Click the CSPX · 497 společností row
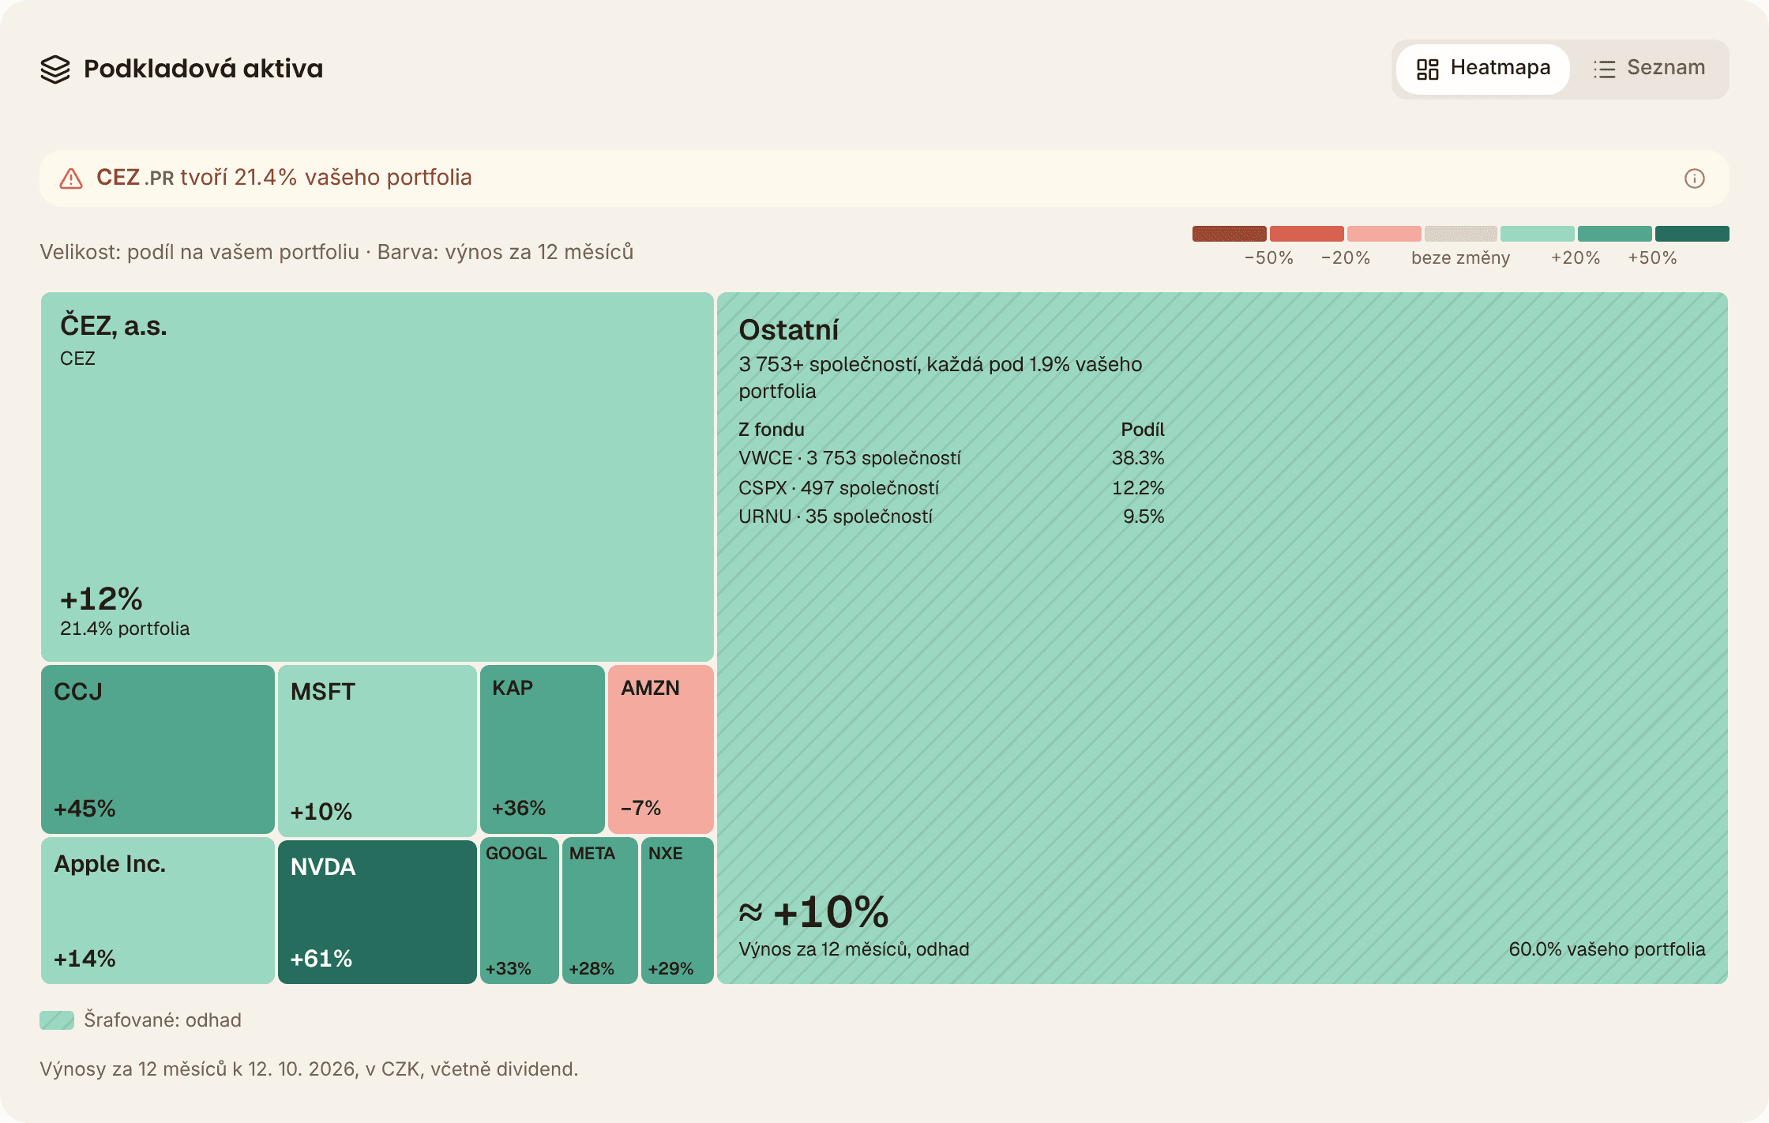 click(x=951, y=488)
